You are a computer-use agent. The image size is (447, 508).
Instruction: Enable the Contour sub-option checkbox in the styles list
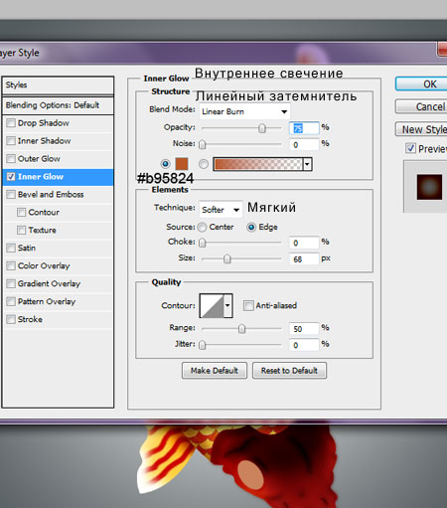click(21, 212)
